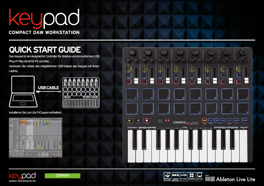
Task: Click the USB CABLE label
Action: point(48,88)
